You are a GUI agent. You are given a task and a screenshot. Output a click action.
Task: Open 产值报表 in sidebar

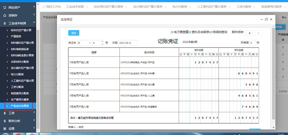[16, 37]
